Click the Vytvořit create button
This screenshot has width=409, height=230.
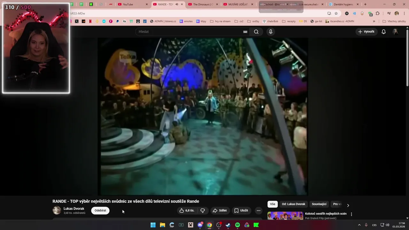367,32
